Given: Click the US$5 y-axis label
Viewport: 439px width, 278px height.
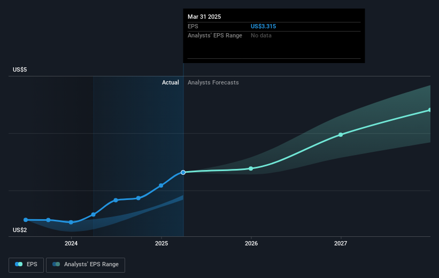Looking at the screenshot, I should pos(20,69).
